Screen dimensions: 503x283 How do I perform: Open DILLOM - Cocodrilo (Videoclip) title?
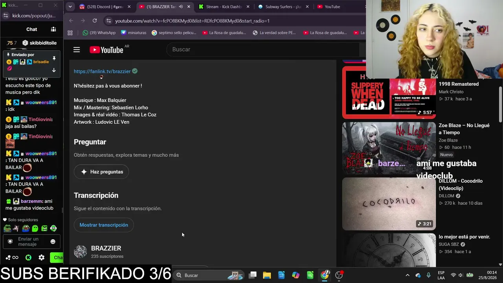pos(461,184)
